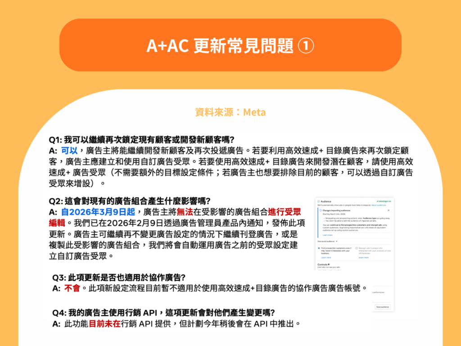Open the Use saved audience dropdown
The width and height of the screenshot is (461, 346).
point(328,241)
